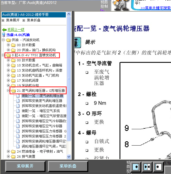Select the 供油 - 汽油发动机 tree folder
Viewport: 171px width, 174px height.
(26, 40)
